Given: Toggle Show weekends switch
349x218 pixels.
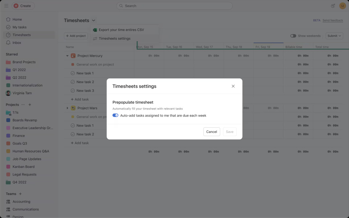Looking at the screenshot, I should 293,36.
